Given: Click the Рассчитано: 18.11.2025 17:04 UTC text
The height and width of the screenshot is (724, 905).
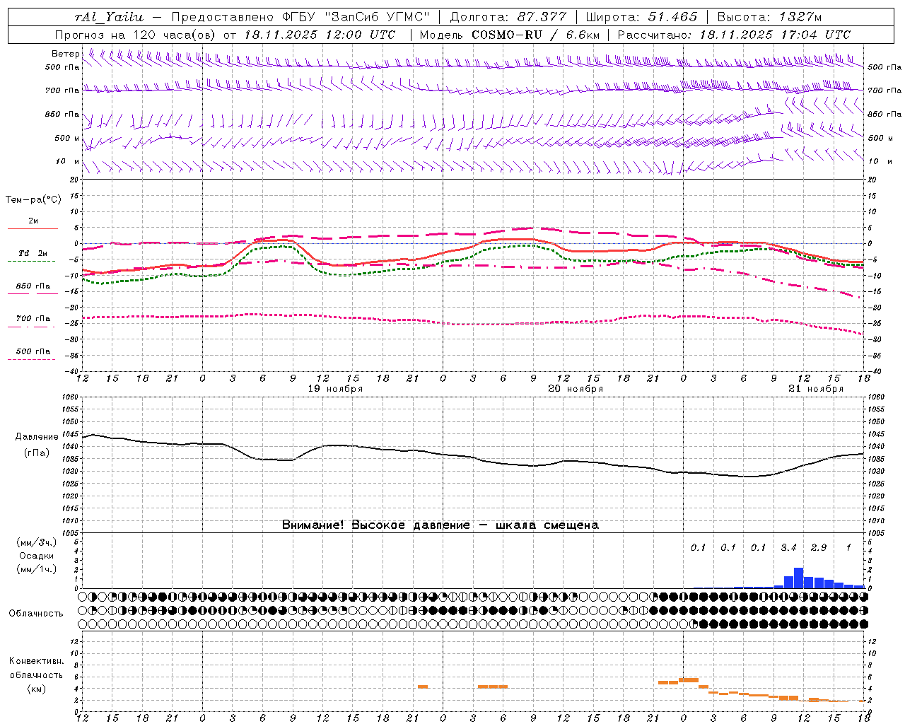Looking at the screenshot, I should tap(734, 35).
